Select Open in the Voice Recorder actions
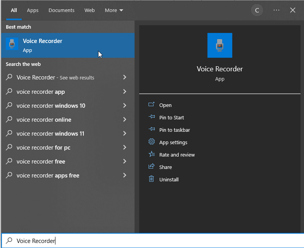 point(165,105)
